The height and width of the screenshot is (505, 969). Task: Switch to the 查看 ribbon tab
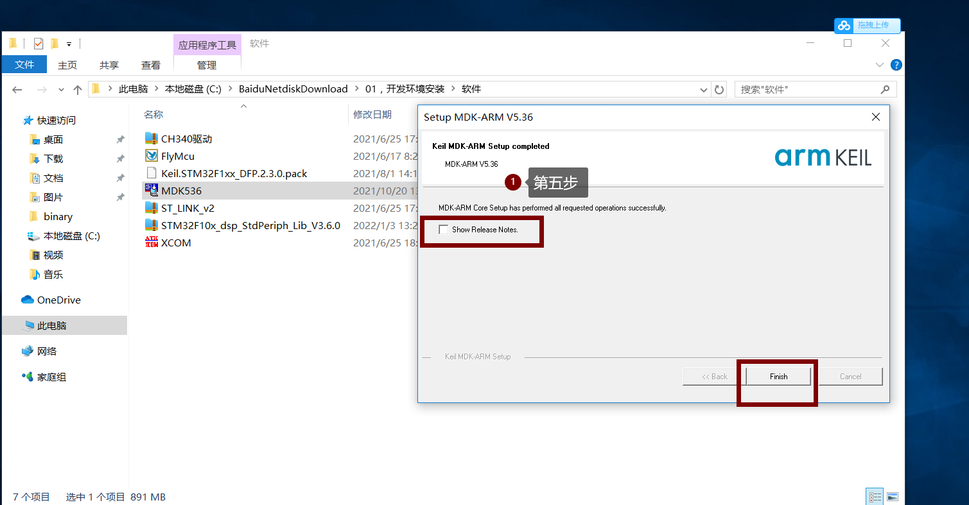coord(151,65)
